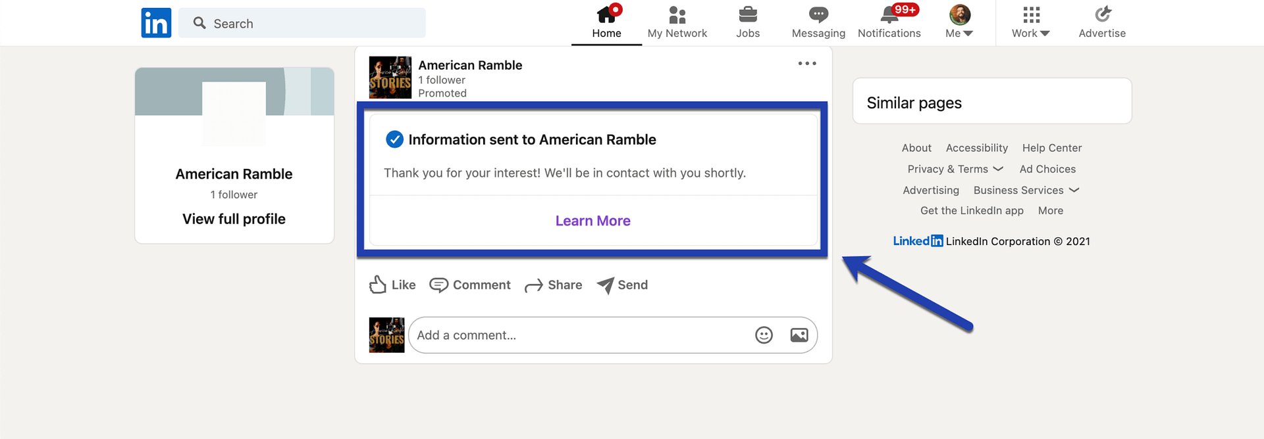Click '1 follower' under post author
Viewport: 1264px width, 439px height.
442,80
